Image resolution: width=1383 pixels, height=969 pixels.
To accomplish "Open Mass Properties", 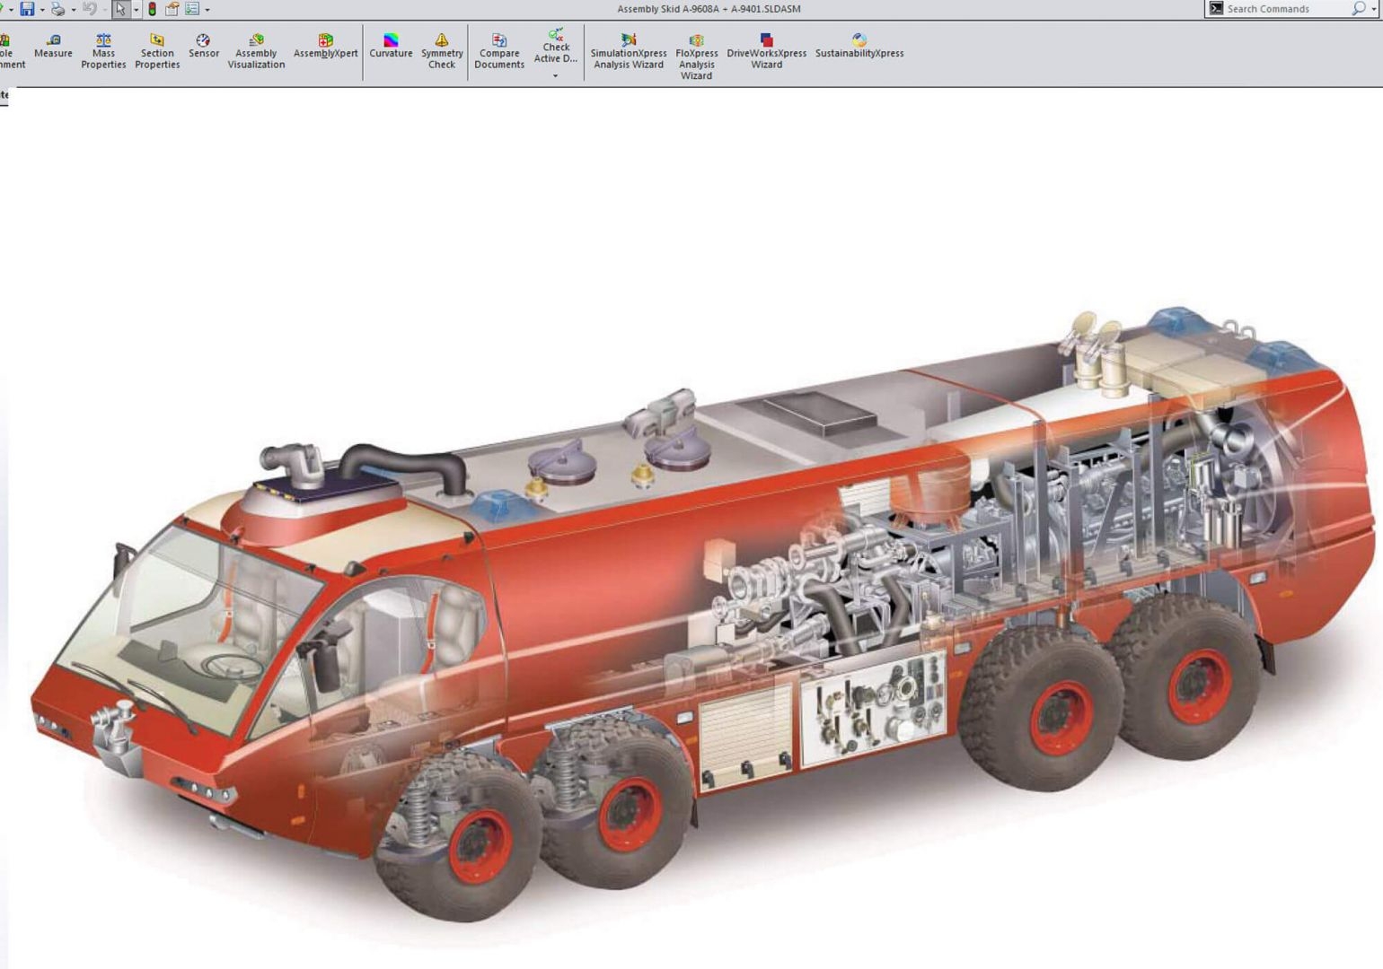I will 103,51.
